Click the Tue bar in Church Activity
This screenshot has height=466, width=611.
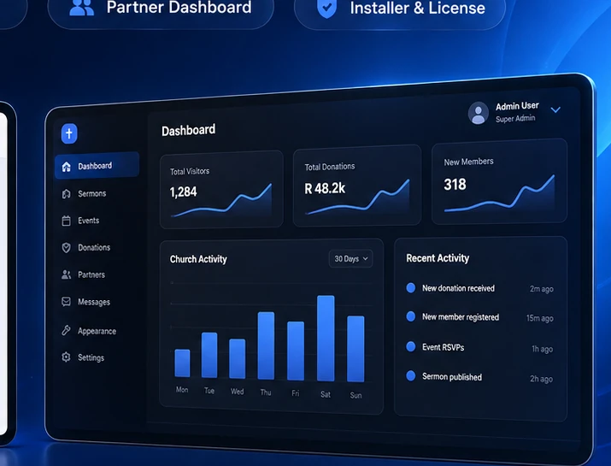point(209,355)
